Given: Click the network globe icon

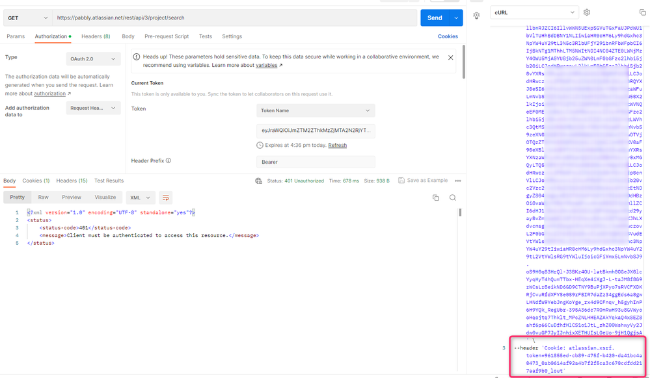Looking at the screenshot, I should point(259,181).
